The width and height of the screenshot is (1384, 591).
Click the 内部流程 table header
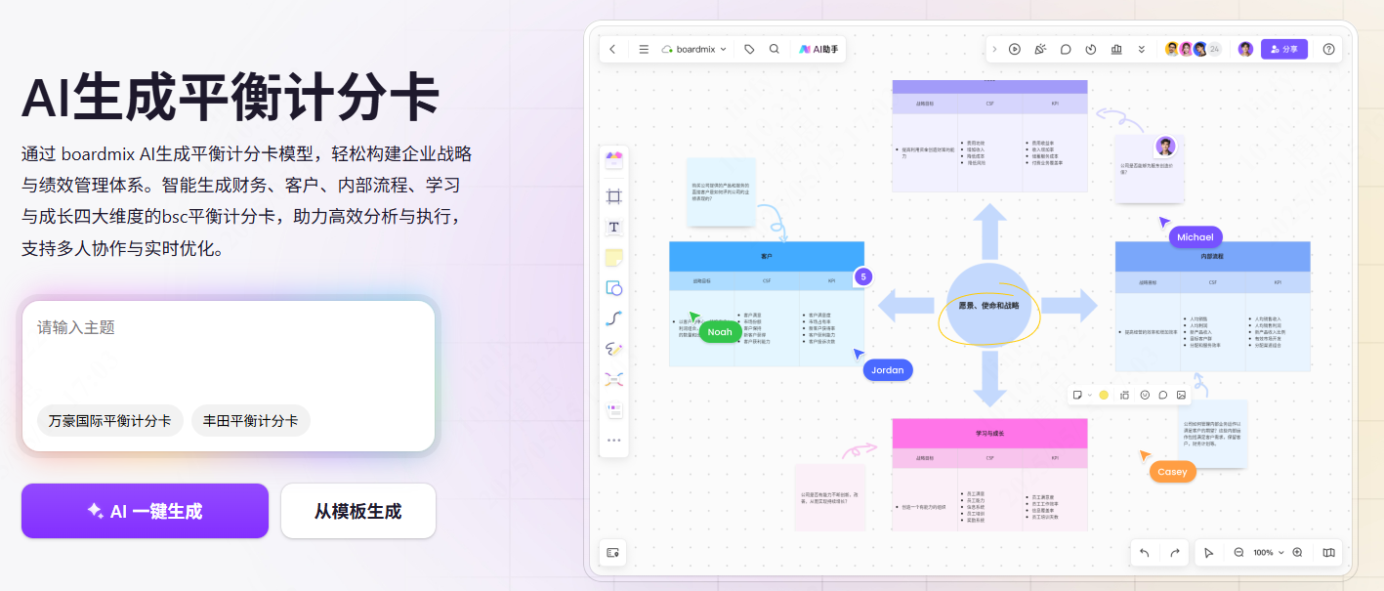point(1212,256)
